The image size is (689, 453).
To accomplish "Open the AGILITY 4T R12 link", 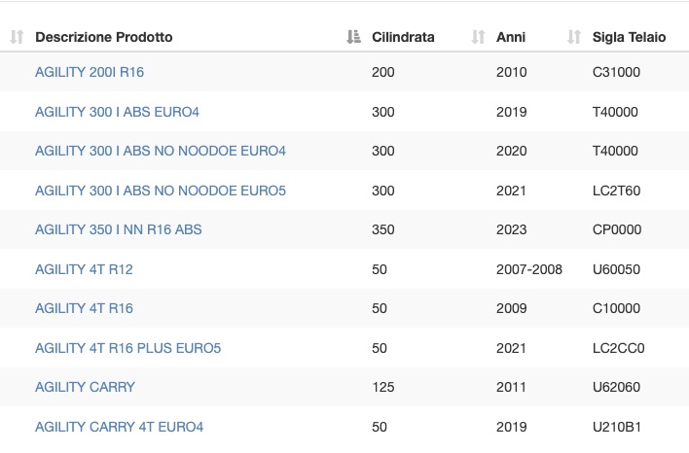I will point(84,269).
